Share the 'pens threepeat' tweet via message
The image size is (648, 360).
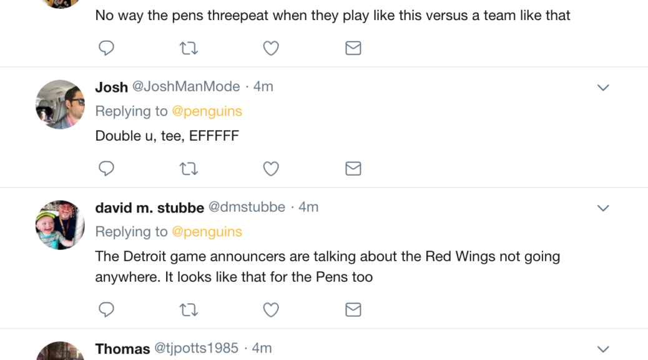pos(353,48)
